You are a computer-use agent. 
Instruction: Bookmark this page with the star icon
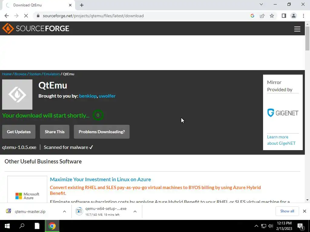[x=272, y=16]
